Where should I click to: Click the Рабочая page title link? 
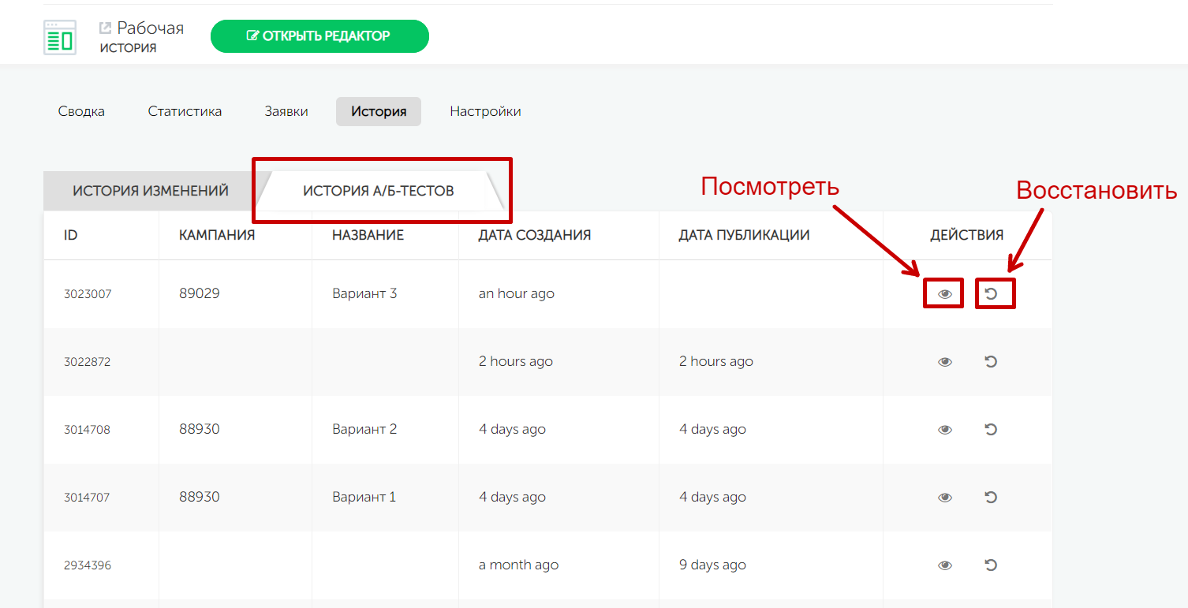pyautogui.click(x=150, y=28)
